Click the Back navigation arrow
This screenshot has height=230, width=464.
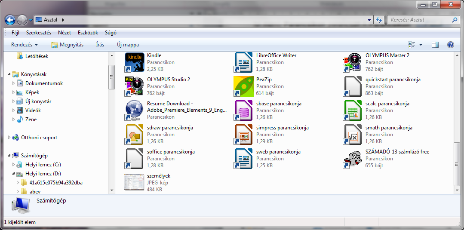click(x=10, y=20)
